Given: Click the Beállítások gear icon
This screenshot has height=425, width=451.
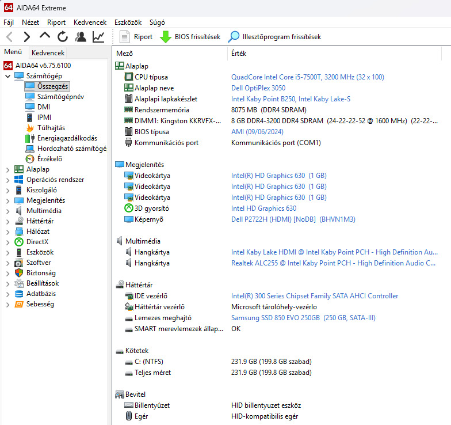Looking at the screenshot, I should 19,283.
